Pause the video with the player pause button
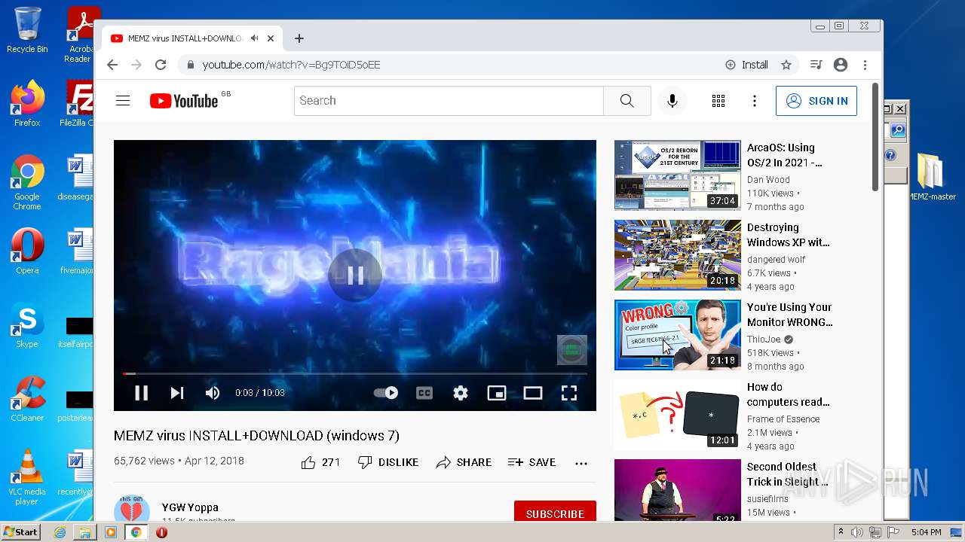The image size is (965, 542). click(x=141, y=392)
